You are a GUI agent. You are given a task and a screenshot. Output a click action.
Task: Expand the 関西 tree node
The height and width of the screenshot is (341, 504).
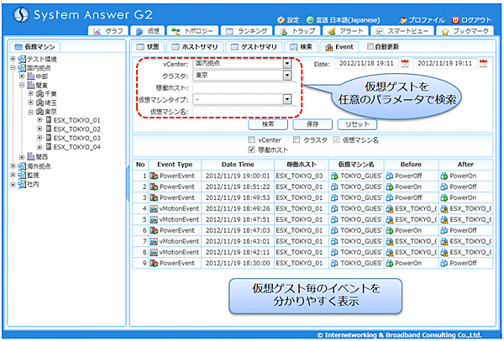(x=21, y=156)
